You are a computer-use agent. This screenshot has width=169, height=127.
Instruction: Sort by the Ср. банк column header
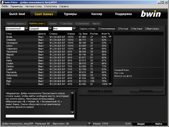click(x=84, y=34)
